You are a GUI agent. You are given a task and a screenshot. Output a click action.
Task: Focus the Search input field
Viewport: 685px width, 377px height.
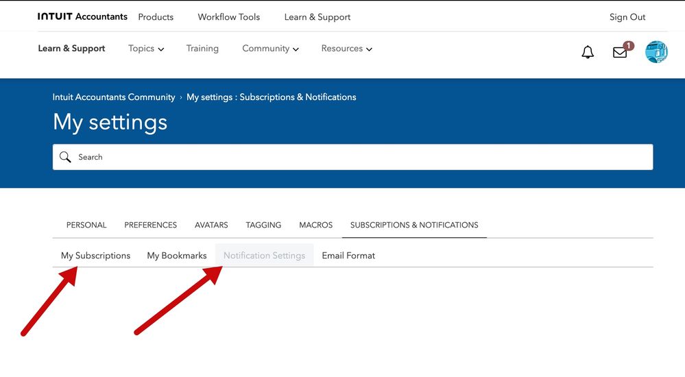coord(353,157)
